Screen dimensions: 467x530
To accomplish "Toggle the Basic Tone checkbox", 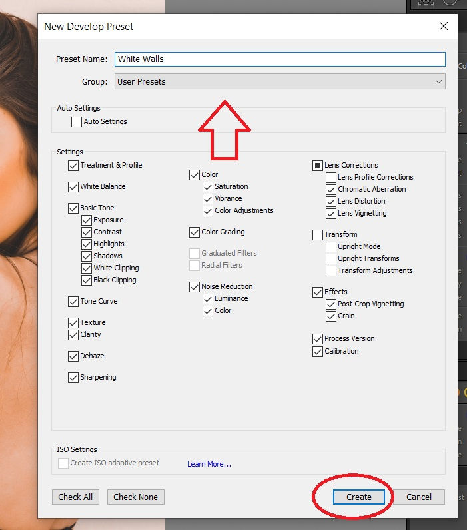I will point(73,208).
